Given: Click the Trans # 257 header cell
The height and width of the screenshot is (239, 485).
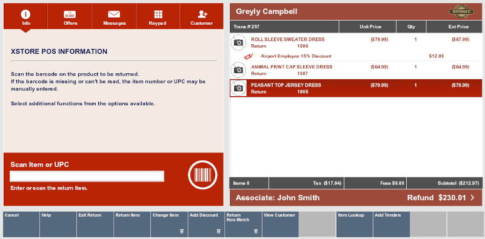Looking at the screenshot, I should point(284,27).
